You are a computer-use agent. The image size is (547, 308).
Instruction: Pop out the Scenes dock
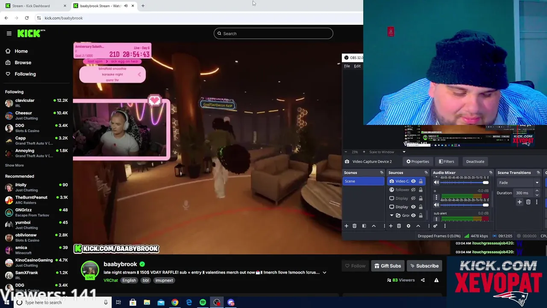click(382, 173)
